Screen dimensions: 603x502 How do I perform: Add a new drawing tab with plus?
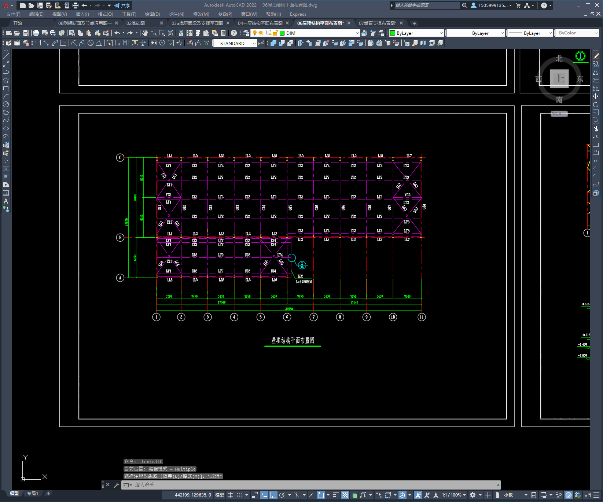coord(414,23)
